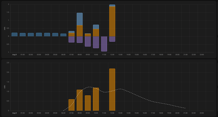Image resolution: width=218 pixels, height=117 pixels.
Task: Click '01:00' label on lower chart axis
Action: click(x=23, y=113)
